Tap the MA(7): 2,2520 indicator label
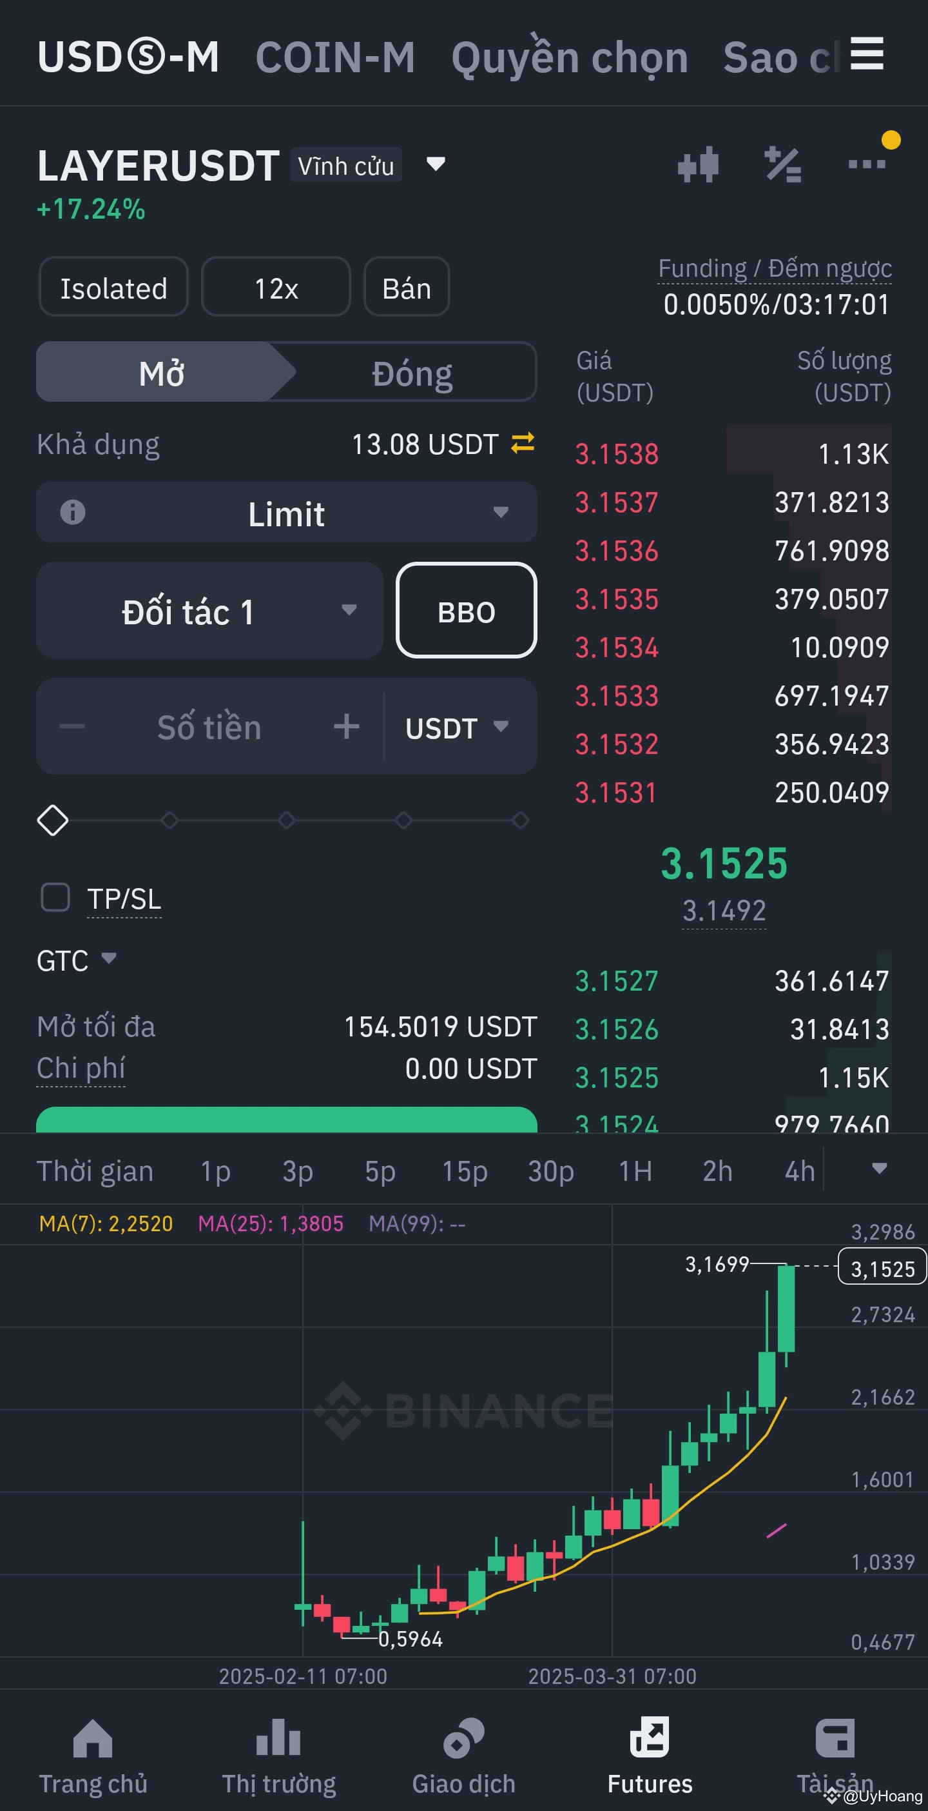This screenshot has width=928, height=1811. point(106,1224)
